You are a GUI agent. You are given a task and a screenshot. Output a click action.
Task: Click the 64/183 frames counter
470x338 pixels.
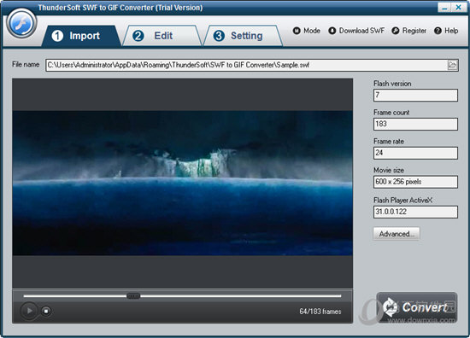pyautogui.click(x=320, y=312)
